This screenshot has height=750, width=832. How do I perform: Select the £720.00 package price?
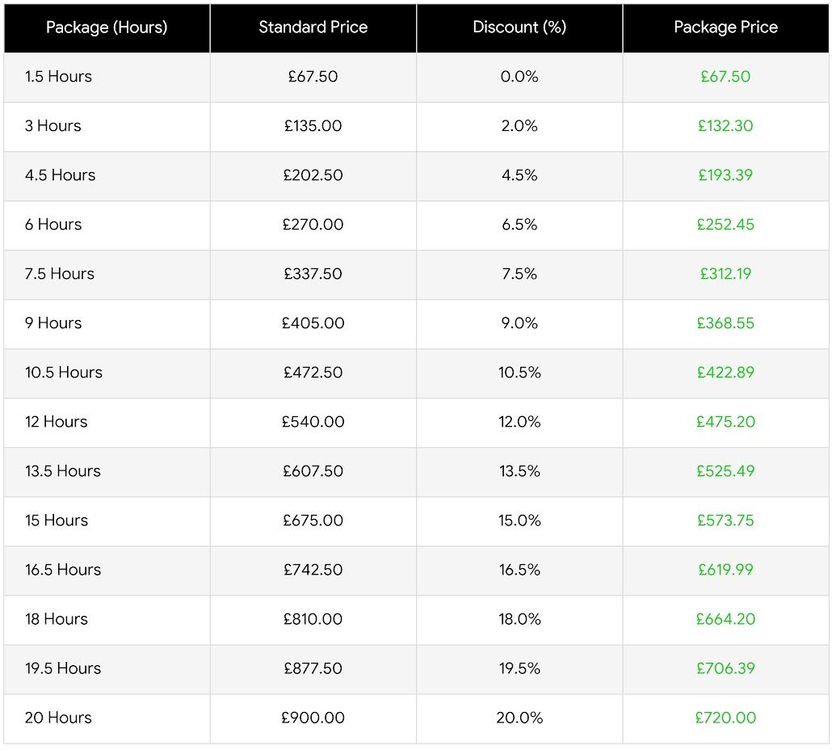(x=725, y=718)
